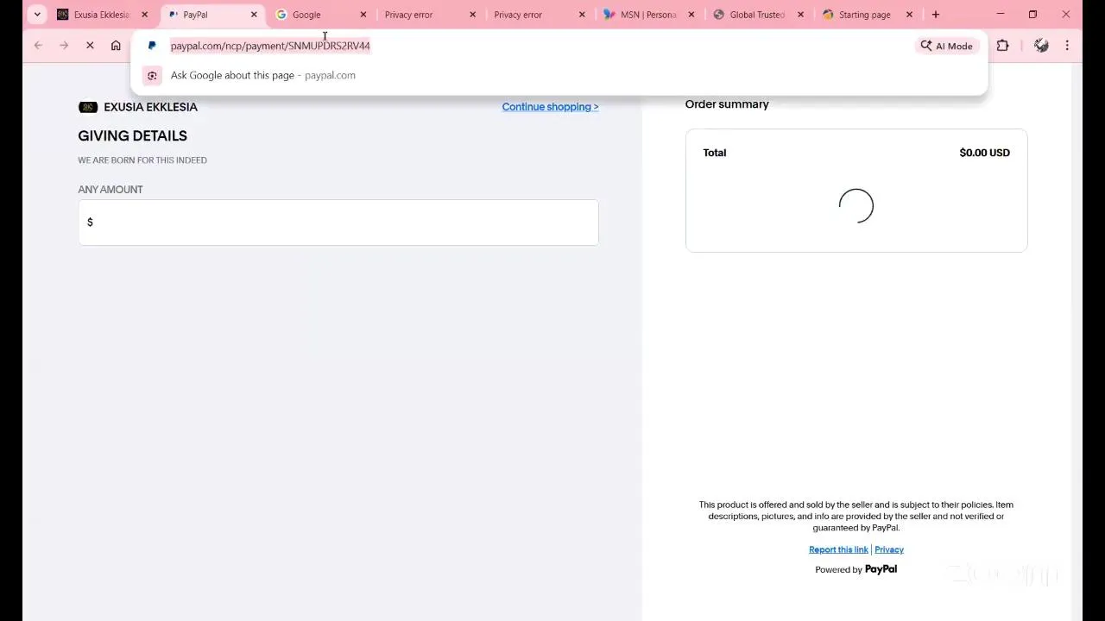Close the second Privacy error tab
This screenshot has height=621, width=1105.
(x=582, y=15)
